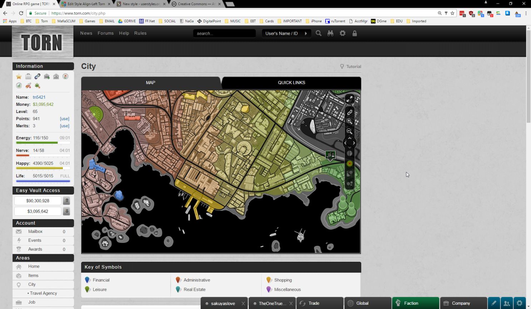The height and width of the screenshot is (309, 531).
Task: Open advanced search binoculars icon
Action: [330, 33]
